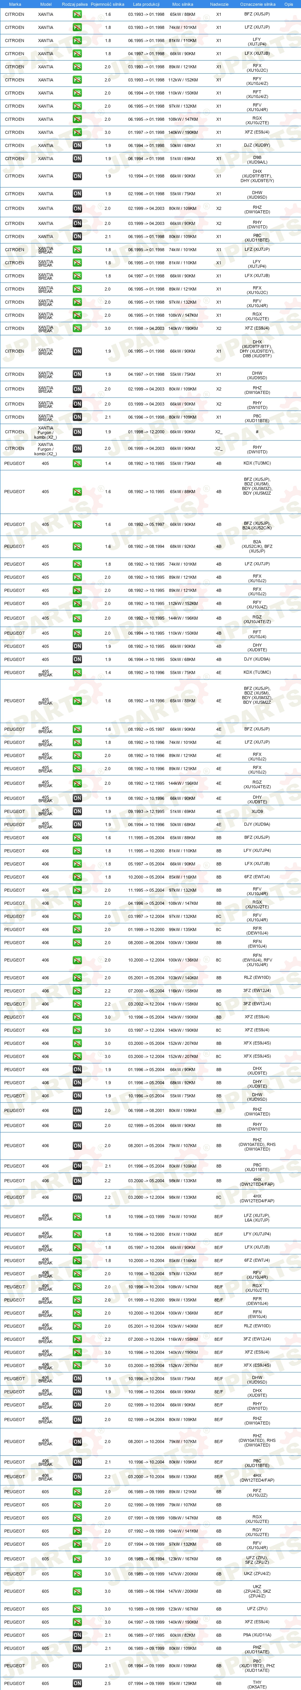This screenshot has height=1690, width=301.
Task: Click the Model column header
Action: tap(46, 4)
